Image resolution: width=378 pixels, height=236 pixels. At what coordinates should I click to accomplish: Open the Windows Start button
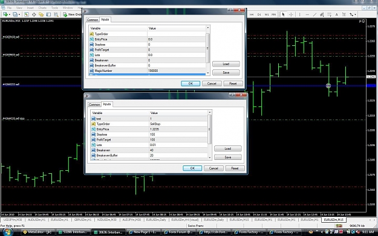coord(7,232)
